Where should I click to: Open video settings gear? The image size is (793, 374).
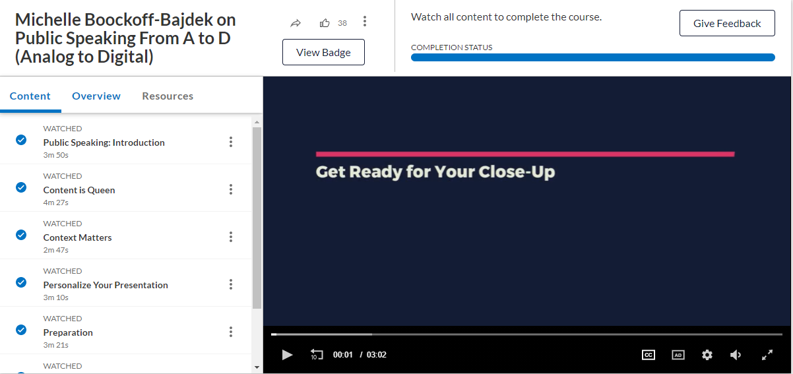click(707, 355)
